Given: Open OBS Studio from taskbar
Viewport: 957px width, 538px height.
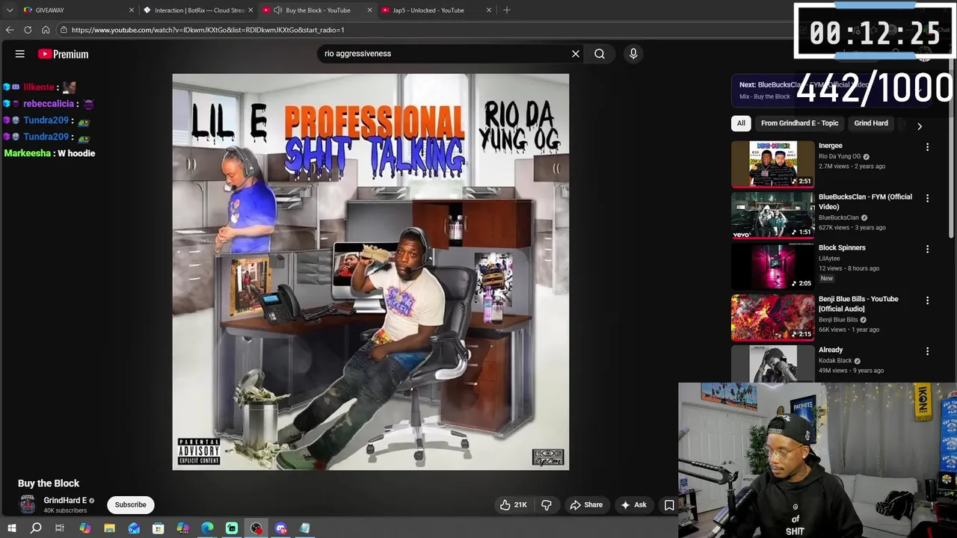Looking at the screenshot, I should coord(256,528).
